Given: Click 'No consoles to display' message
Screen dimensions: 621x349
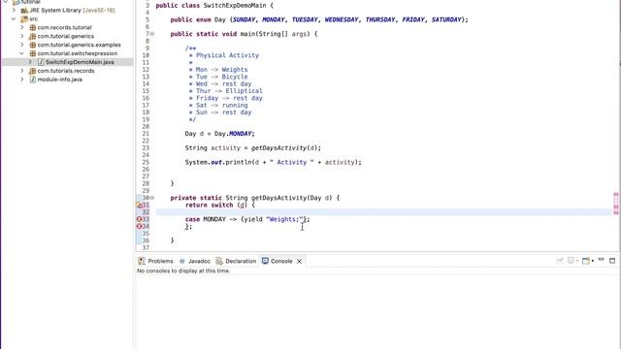Looking at the screenshot, I should (183, 271).
